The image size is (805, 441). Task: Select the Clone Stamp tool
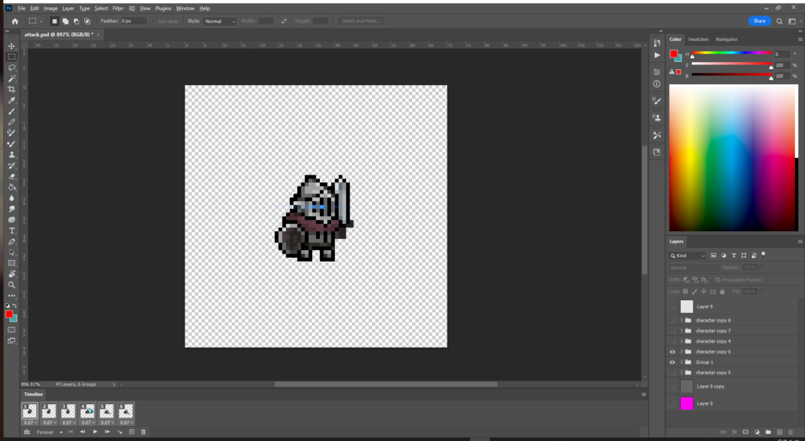coord(11,155)
